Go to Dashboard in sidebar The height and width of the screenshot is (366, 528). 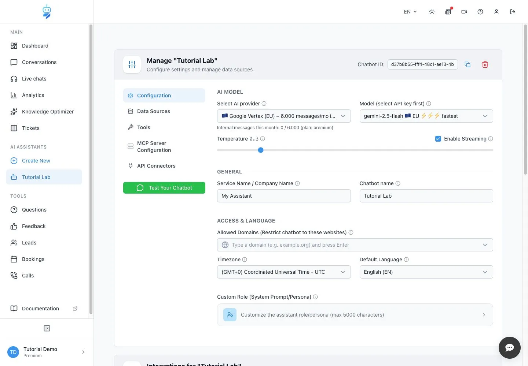click(x=44, y=46)
